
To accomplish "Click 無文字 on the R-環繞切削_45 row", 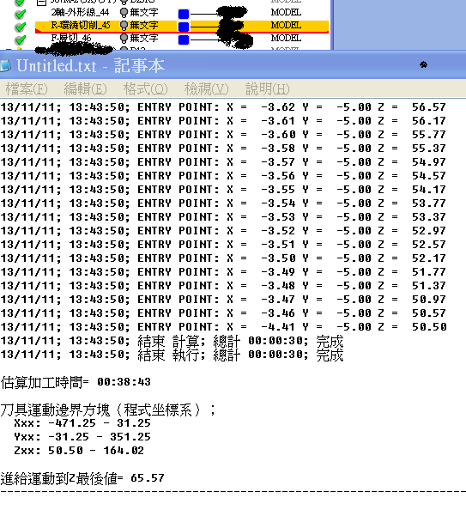I will click(x=144, y=26).
